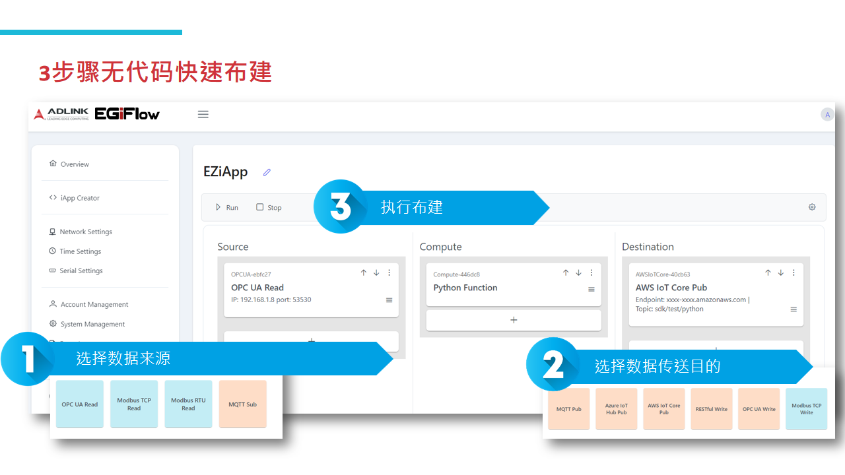
Task: Open OPC UA Read card options menu
Action: point(389,272)
